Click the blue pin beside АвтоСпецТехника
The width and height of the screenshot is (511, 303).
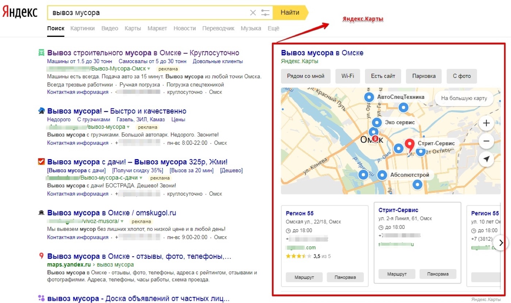369,97
